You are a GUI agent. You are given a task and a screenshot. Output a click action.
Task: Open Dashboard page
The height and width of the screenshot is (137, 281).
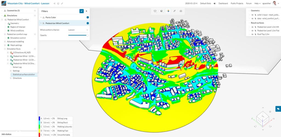point(223,3)
